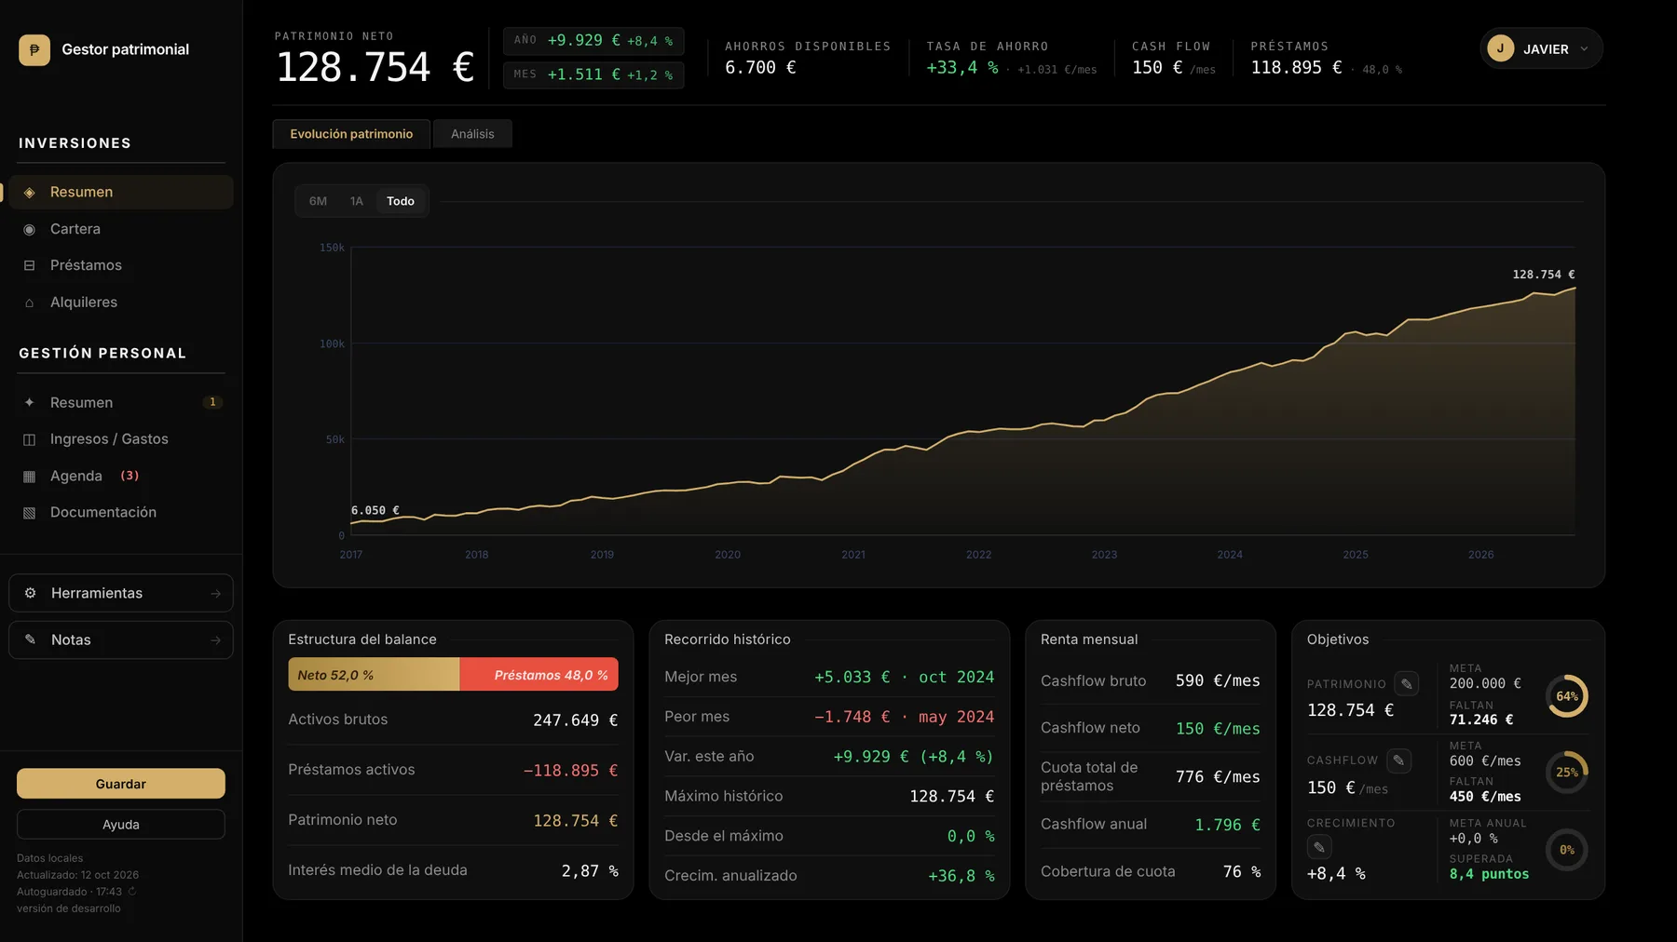Viewport: 1677px width, 942px height.
Task: Select the 1A chart range
Action: point(356,201)
